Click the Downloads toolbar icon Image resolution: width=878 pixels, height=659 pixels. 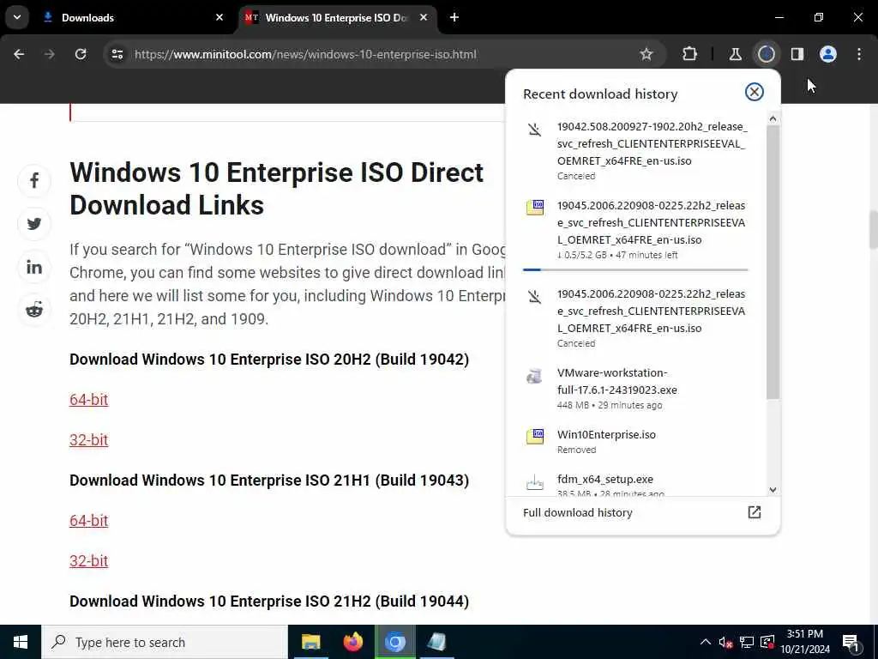766,54
